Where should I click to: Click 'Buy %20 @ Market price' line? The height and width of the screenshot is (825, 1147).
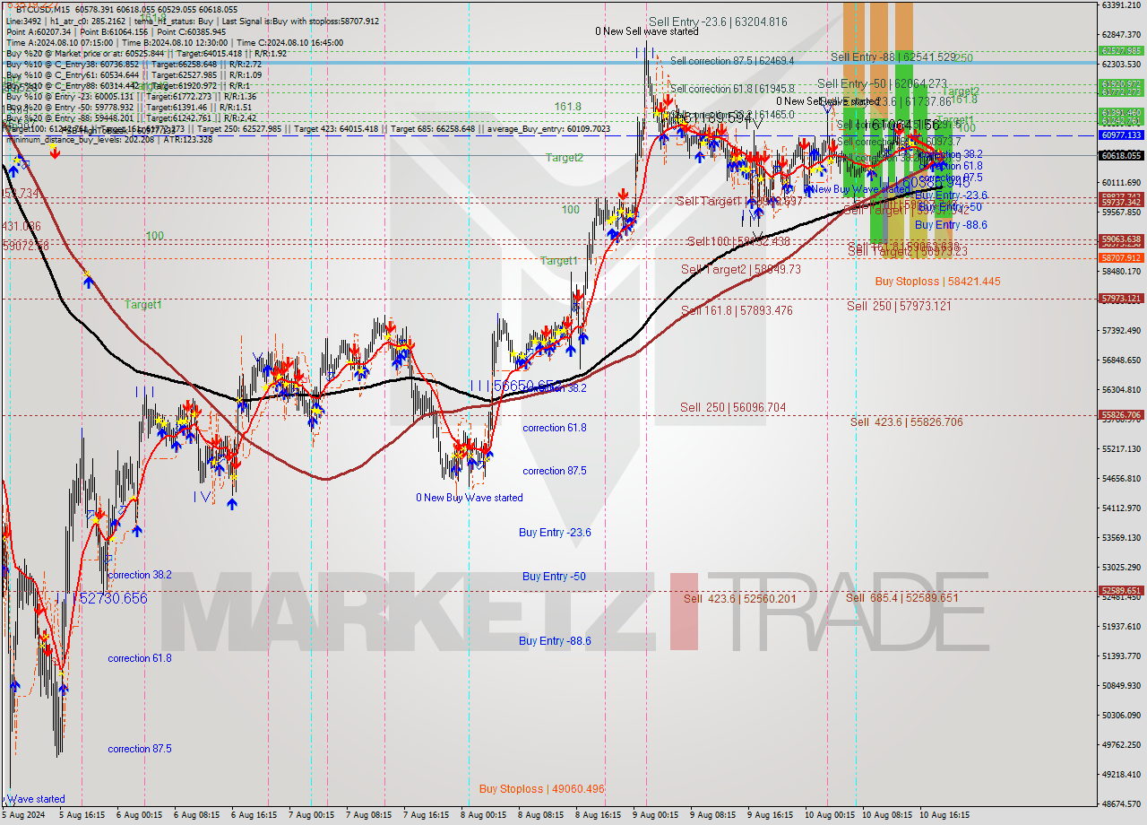tap(147, 53)
